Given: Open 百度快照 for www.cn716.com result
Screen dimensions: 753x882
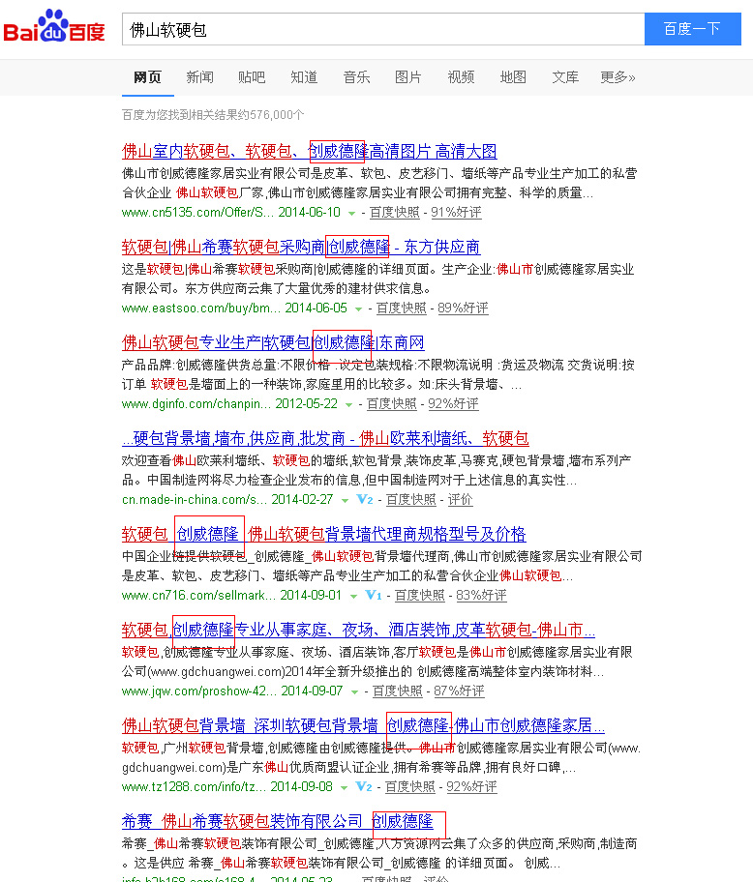Looking at the screenshot, I should [419, 595].
